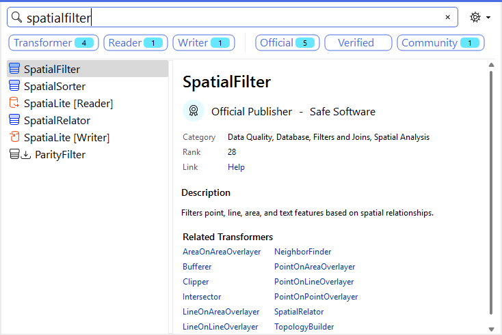Screen dimensions: 502x335
Task: Click the SpatialFilter transformer icon in results
Action: (14, 69)
